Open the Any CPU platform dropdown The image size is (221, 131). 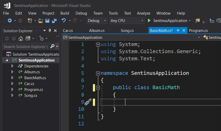[x=142, y=21]
